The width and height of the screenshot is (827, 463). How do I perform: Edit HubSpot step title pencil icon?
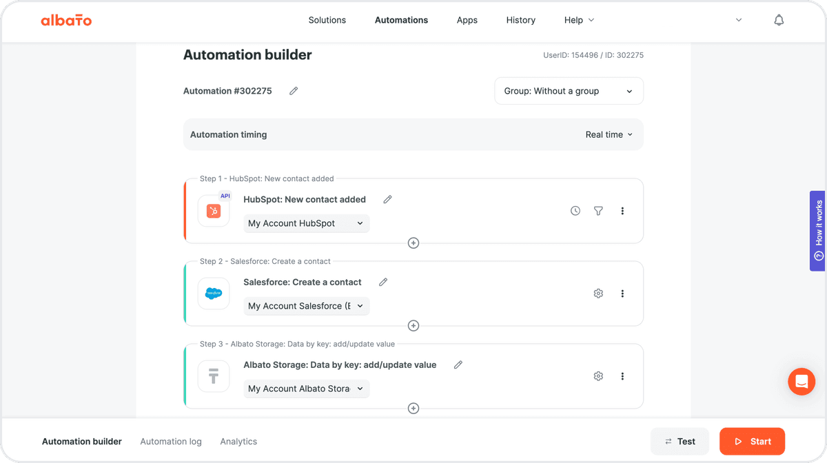[387, 199]
